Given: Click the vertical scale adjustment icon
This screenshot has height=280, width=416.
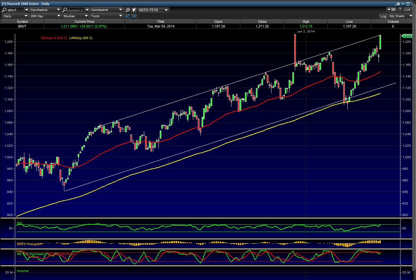Looking at the screenshot, I should point(128,16).
